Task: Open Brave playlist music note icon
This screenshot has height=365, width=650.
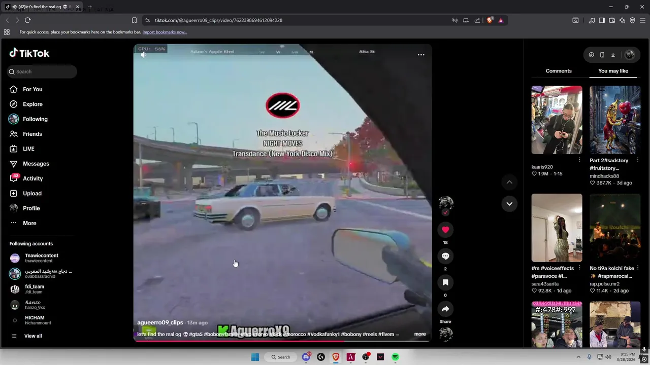Action: point(592,20)
